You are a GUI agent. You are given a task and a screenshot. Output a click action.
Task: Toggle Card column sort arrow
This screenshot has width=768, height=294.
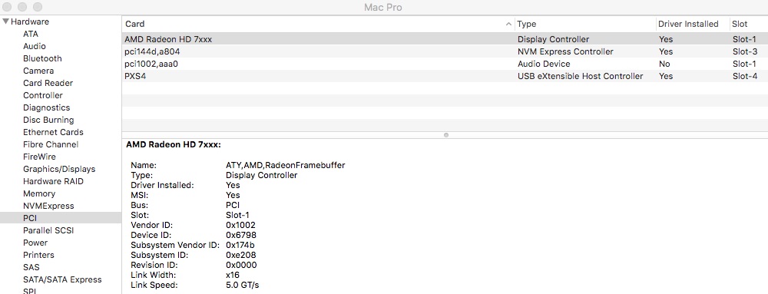click(x=509, y=24)
